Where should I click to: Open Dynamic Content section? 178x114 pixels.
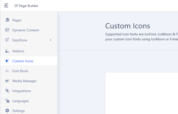pyautogui.click(x=29, y=30)
